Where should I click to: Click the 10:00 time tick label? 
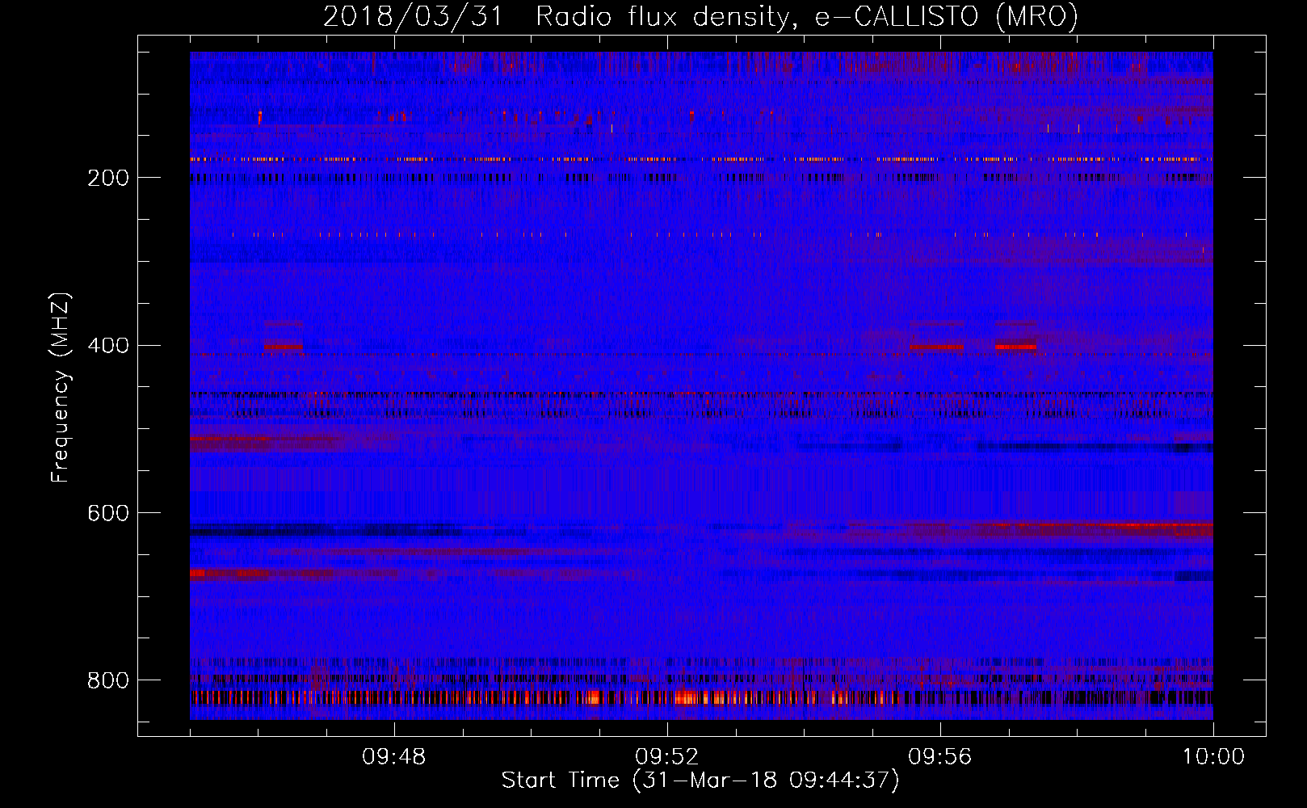coord(1213,757)
